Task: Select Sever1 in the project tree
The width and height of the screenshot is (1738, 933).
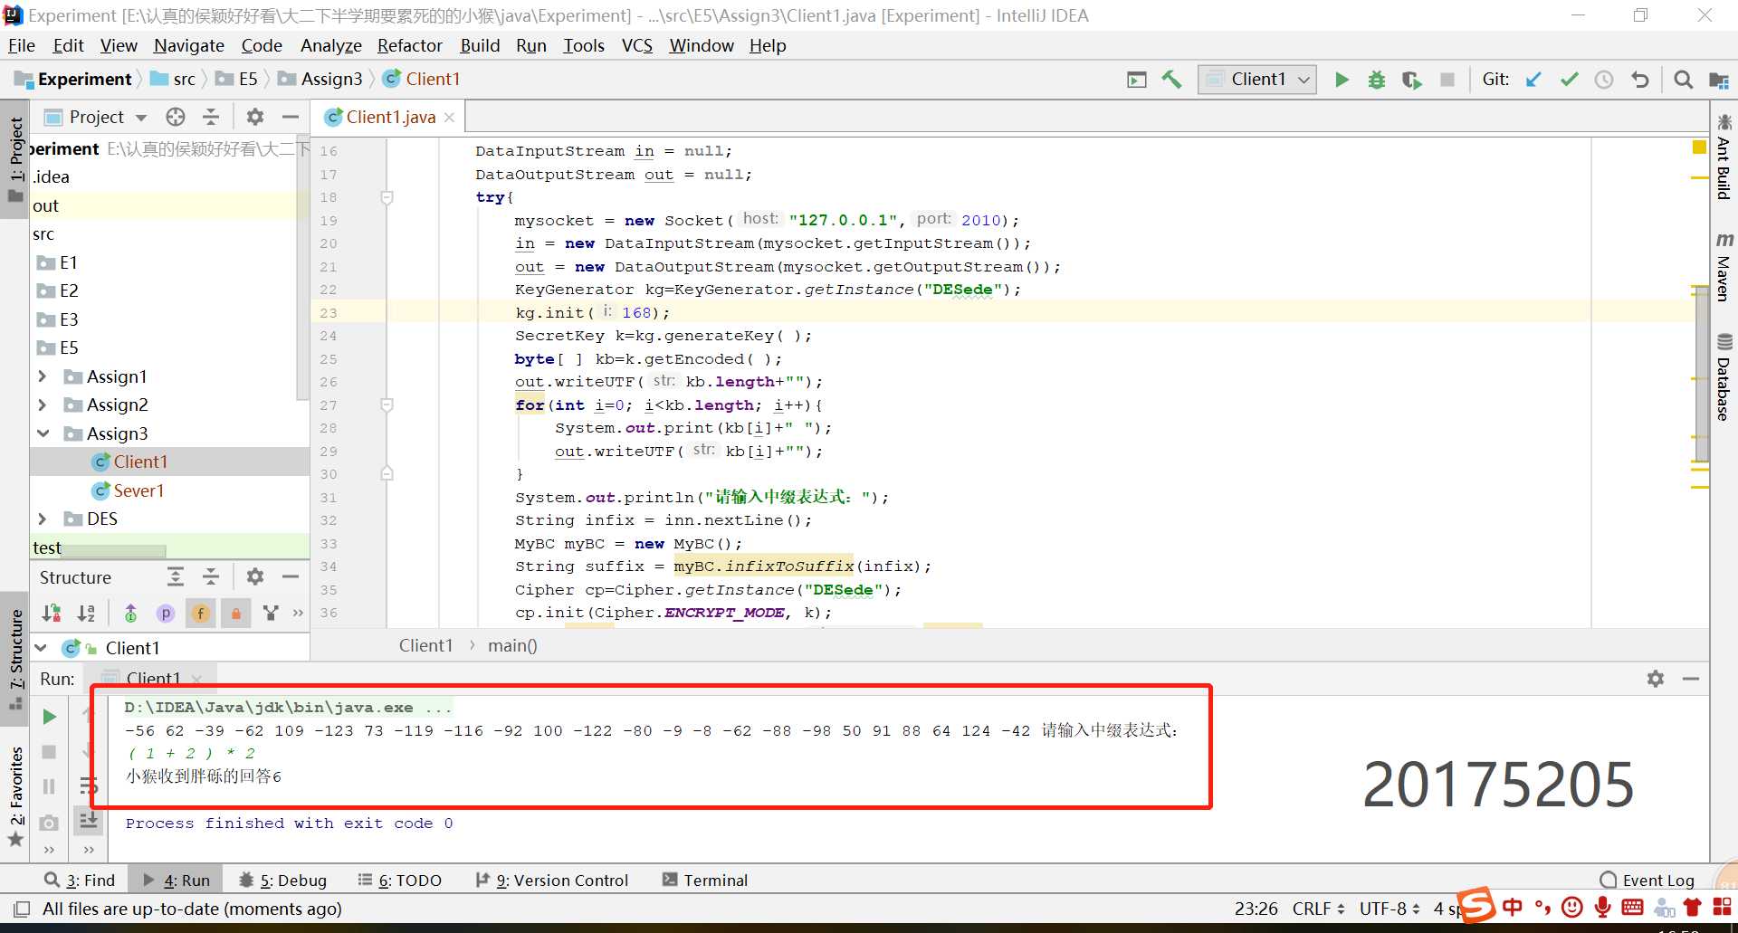Action: [138, 490]
